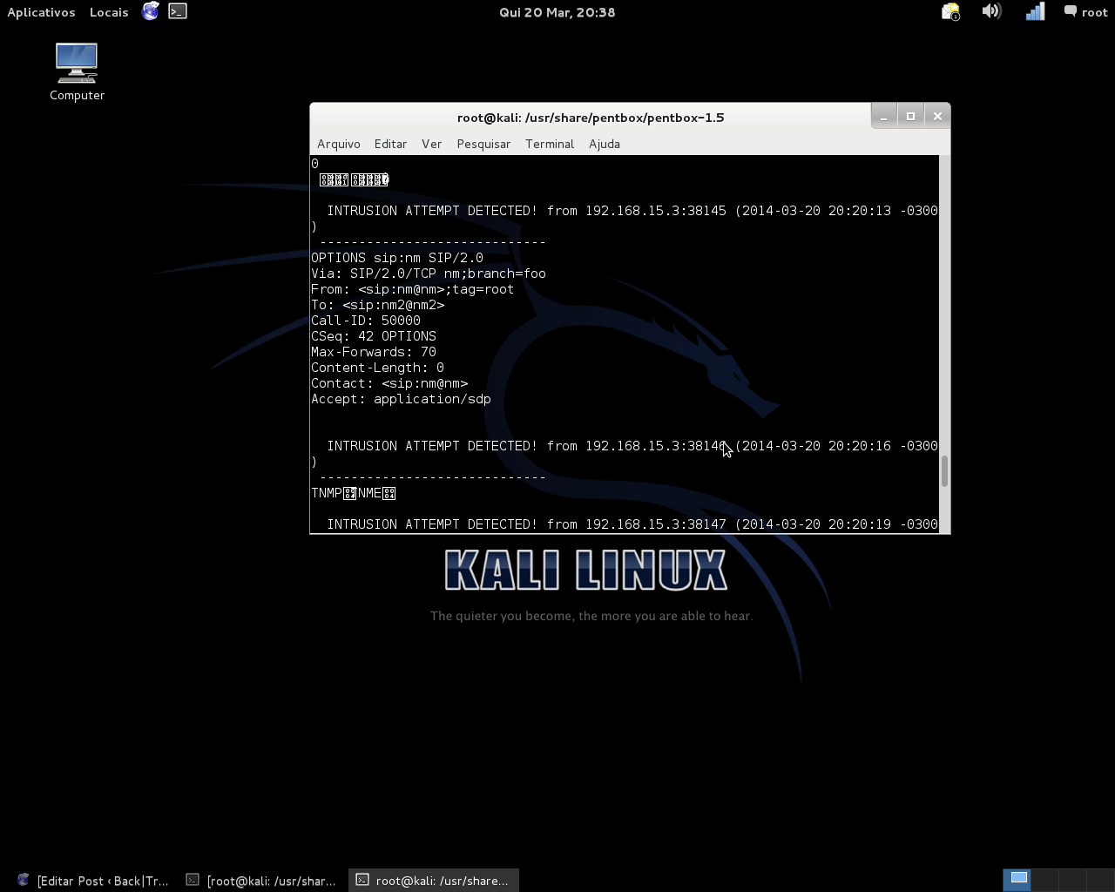Open the volume speaker icon
The image size is (1115, 892).
(991, 11)
